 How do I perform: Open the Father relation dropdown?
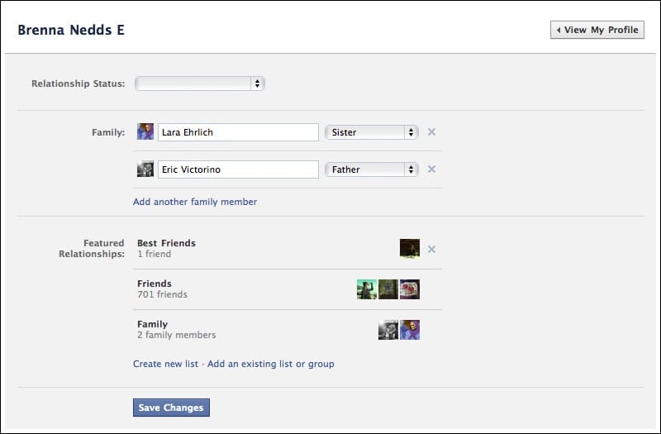371,169
